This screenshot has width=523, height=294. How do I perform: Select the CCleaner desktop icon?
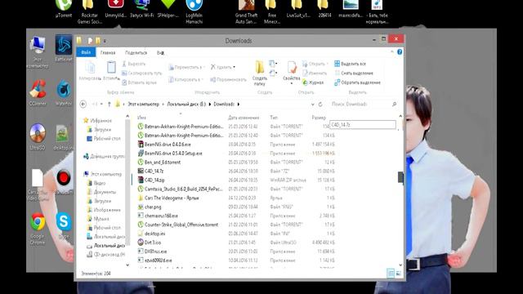(38, 92)
